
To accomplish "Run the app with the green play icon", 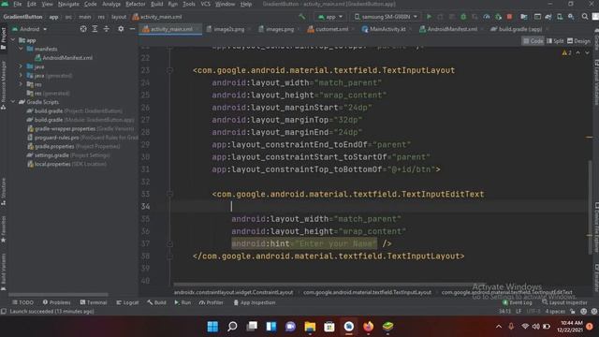I will coord(429,17).
